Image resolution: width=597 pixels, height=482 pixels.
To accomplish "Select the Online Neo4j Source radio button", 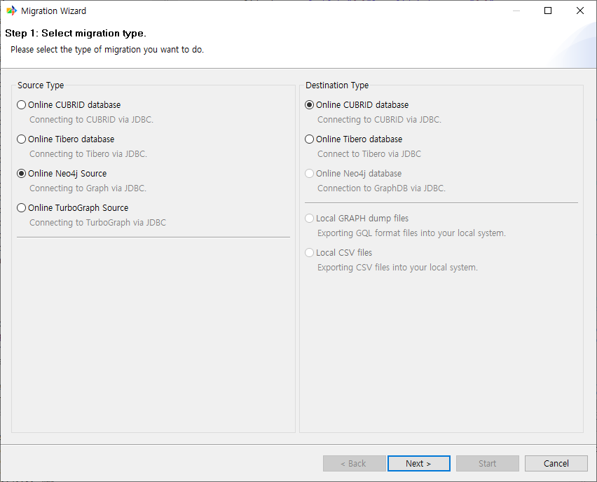I will coord(22,174).
